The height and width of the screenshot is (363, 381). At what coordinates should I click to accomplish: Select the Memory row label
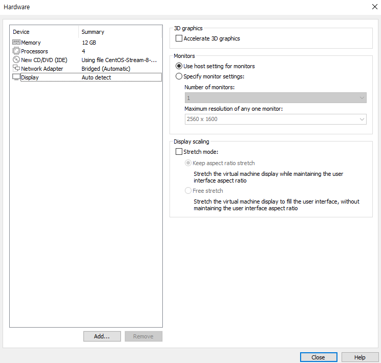(x=31, y=43)
